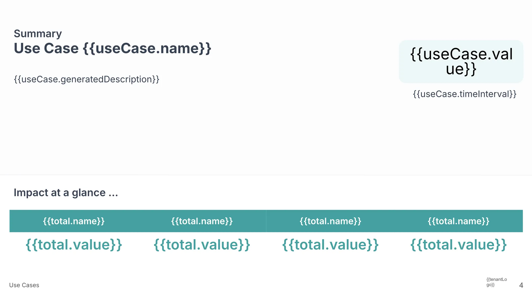Select the second {{total.name}} header cell
Viewport: 532px width, 298px height.
point(202,221)
